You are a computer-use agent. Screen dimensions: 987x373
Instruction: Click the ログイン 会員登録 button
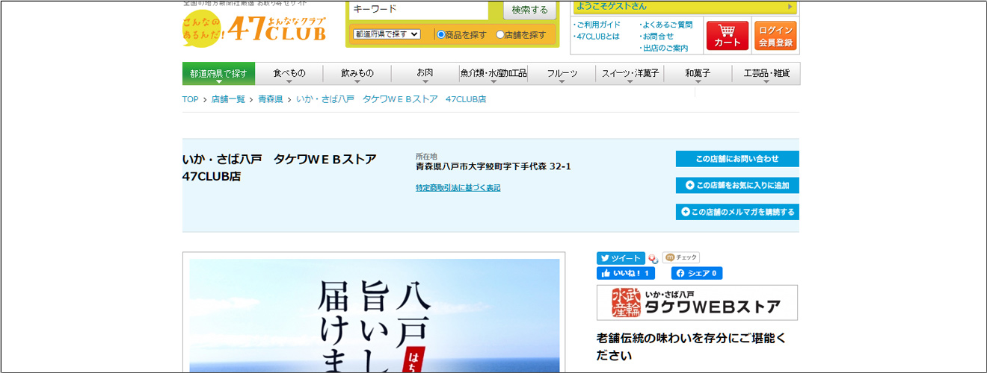775,36
